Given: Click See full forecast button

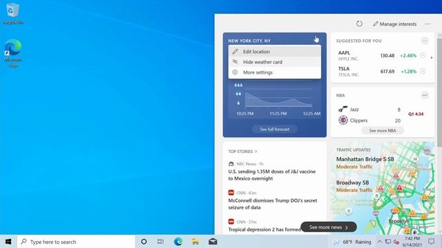Looking at the screenshot, I should click(x=275, y=130).
